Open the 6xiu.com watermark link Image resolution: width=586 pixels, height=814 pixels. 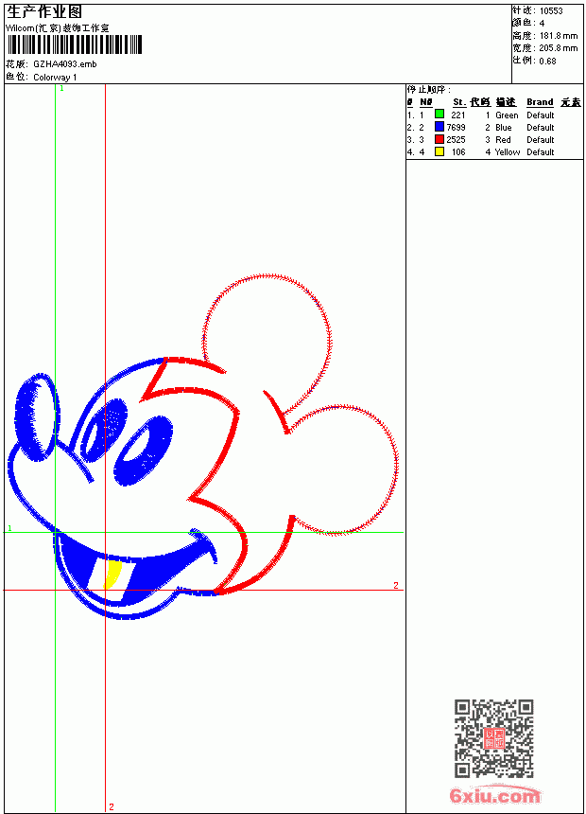(494, 795)
